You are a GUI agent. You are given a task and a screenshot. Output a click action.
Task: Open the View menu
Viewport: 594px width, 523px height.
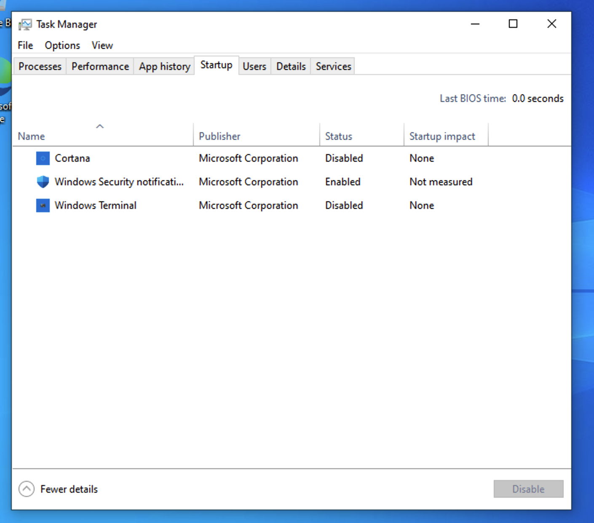point(102,45)
